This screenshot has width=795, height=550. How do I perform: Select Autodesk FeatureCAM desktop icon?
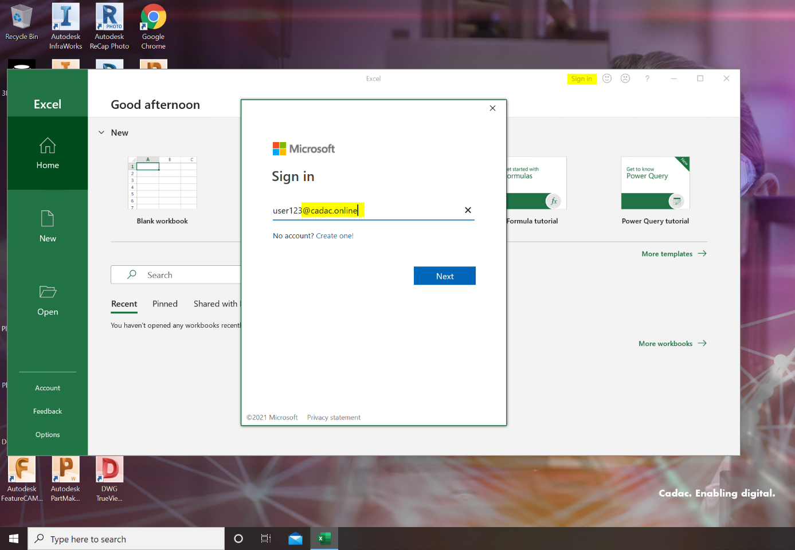pos(22,479)
